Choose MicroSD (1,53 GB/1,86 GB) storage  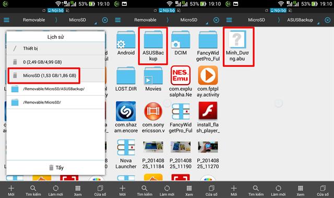[56, 75]
